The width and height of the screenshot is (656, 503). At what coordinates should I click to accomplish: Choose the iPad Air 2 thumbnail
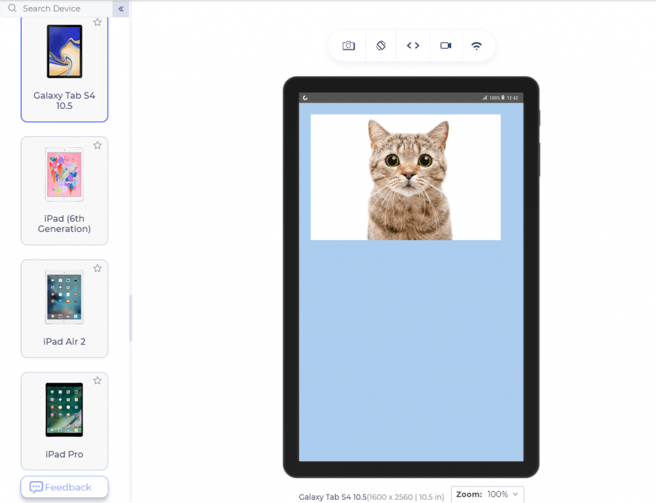tap(65, 297)
